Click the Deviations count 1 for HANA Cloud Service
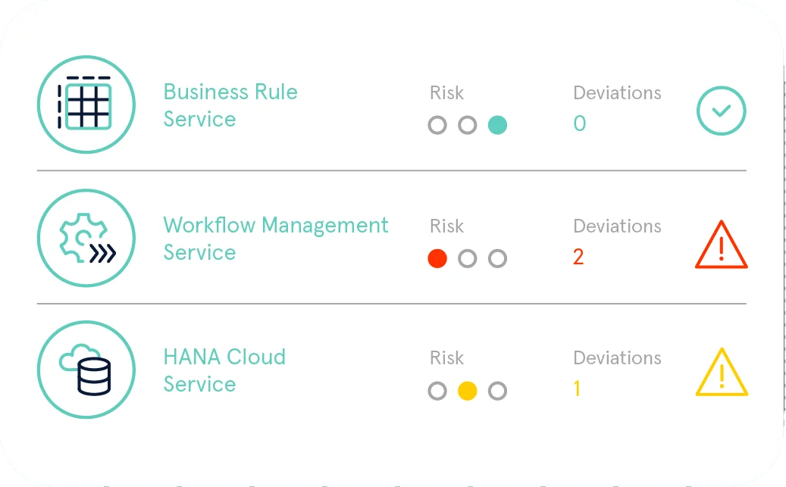786x487 pixels. (577, 389)
